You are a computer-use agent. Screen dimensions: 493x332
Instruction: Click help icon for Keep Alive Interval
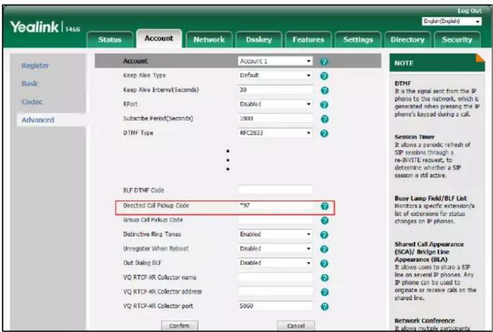[x=324, y=90]
